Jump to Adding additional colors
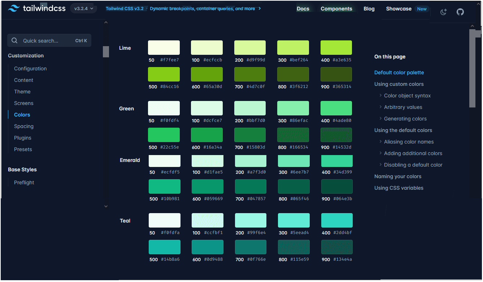This screenshot has width=483, height=282. point(413,153)
